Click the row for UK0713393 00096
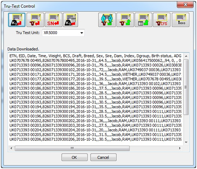The width and height of the screenshot is (197, 169). pos(95,65)
